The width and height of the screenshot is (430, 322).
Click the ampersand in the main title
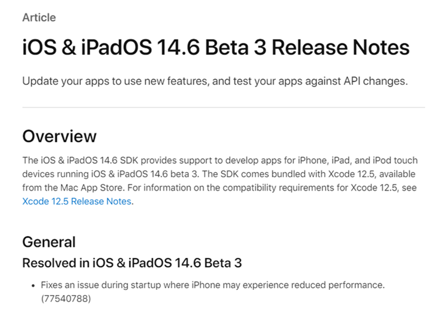click(x=68, y=48)
